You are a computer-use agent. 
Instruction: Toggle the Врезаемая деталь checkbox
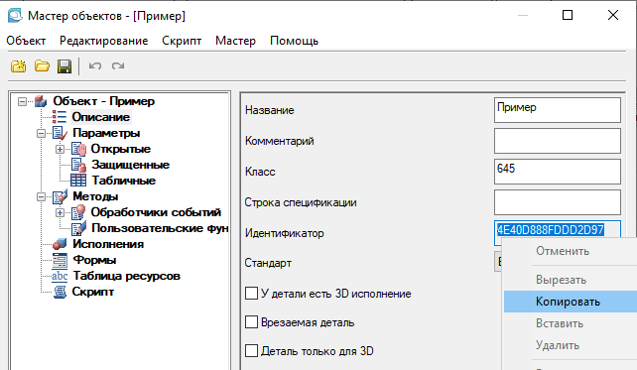pyautogui.click(x=251, y=322)
